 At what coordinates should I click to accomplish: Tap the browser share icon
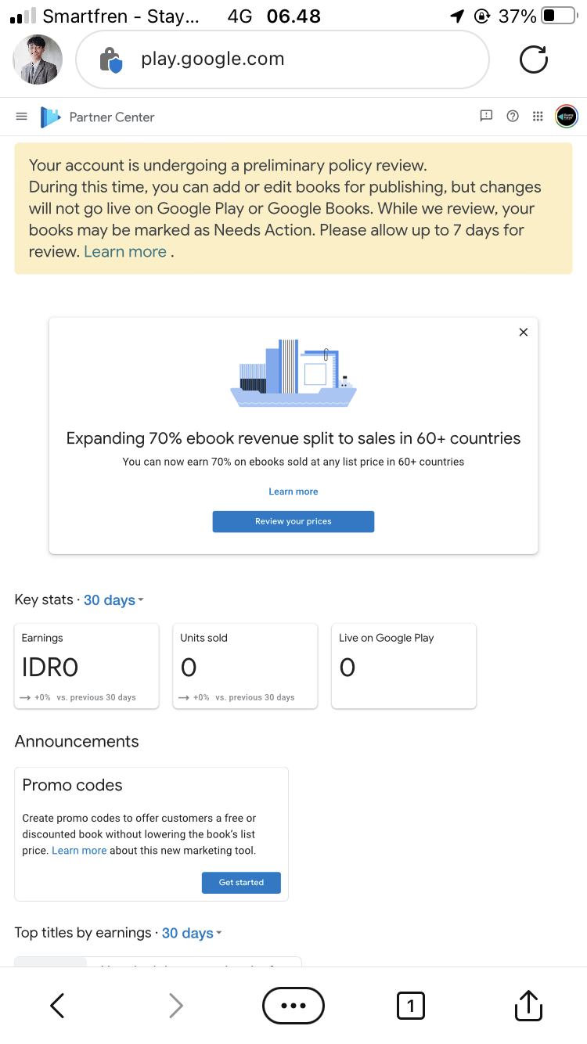coord(528,1006)
